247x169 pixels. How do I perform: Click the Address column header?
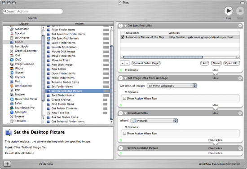pos(204,33)
